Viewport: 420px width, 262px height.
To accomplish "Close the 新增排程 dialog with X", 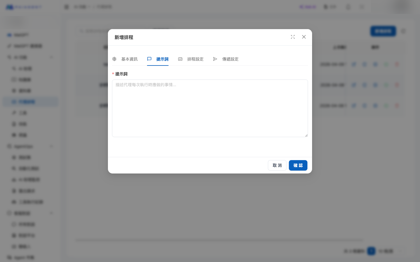I will [x=304, y=37].
